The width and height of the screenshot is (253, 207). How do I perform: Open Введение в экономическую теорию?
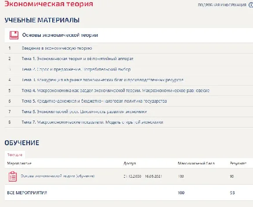coord(57,48)
